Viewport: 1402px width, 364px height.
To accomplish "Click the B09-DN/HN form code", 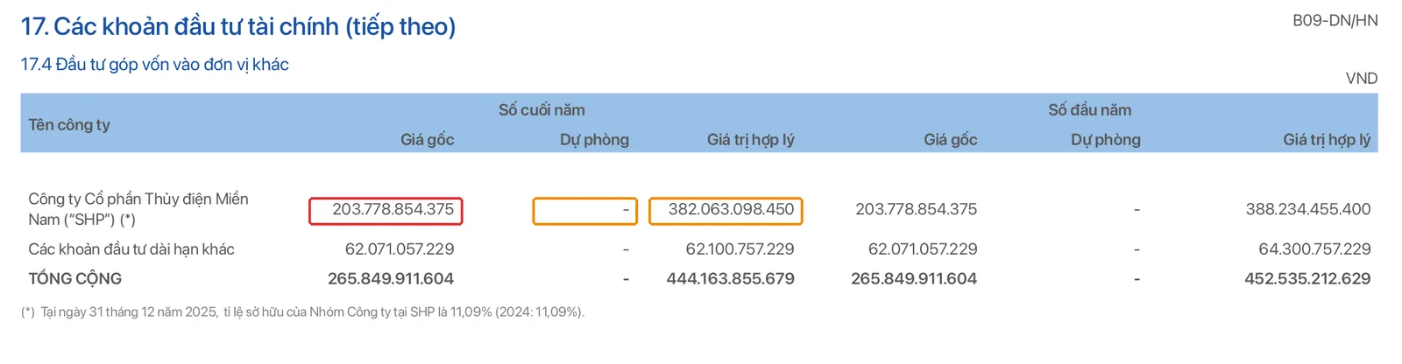I will [x=1335, y=20].
